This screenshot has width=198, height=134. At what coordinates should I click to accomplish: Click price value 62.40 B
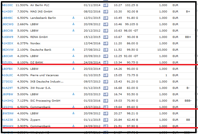132,120
